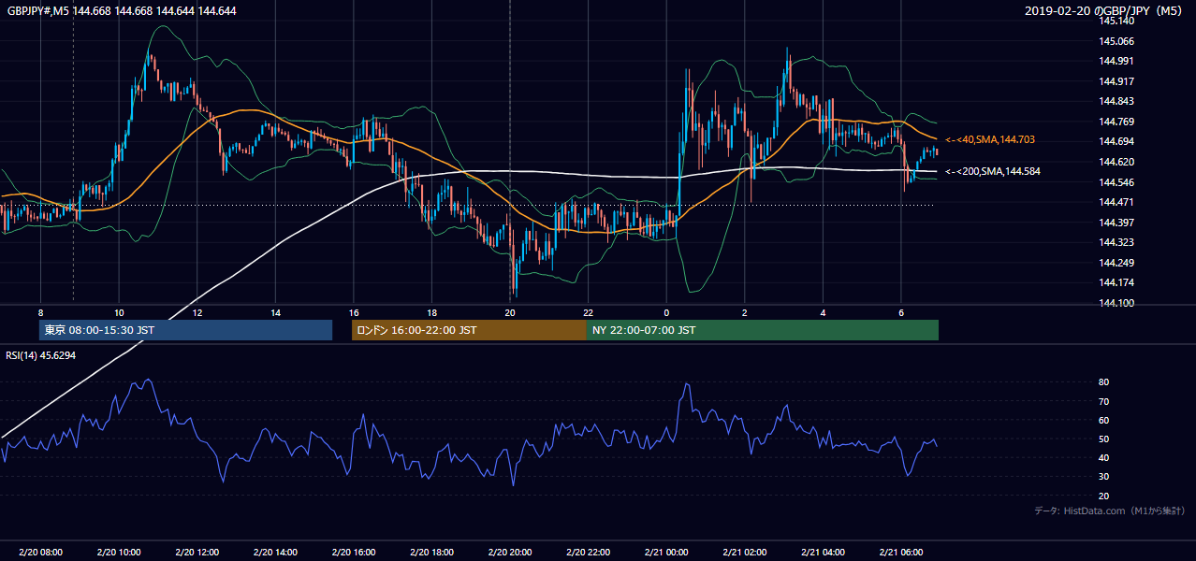Click hour tick 18 under the price chart
This screenshot has width=1196, height=561.
pyautogui.click(x=431, y=312)
